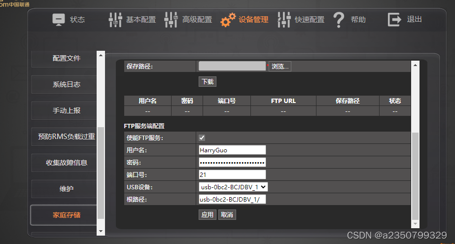Click the sliders icon for 基本配置
The image size is (455, 244).
pyautogui.click(x=115, y=20)
